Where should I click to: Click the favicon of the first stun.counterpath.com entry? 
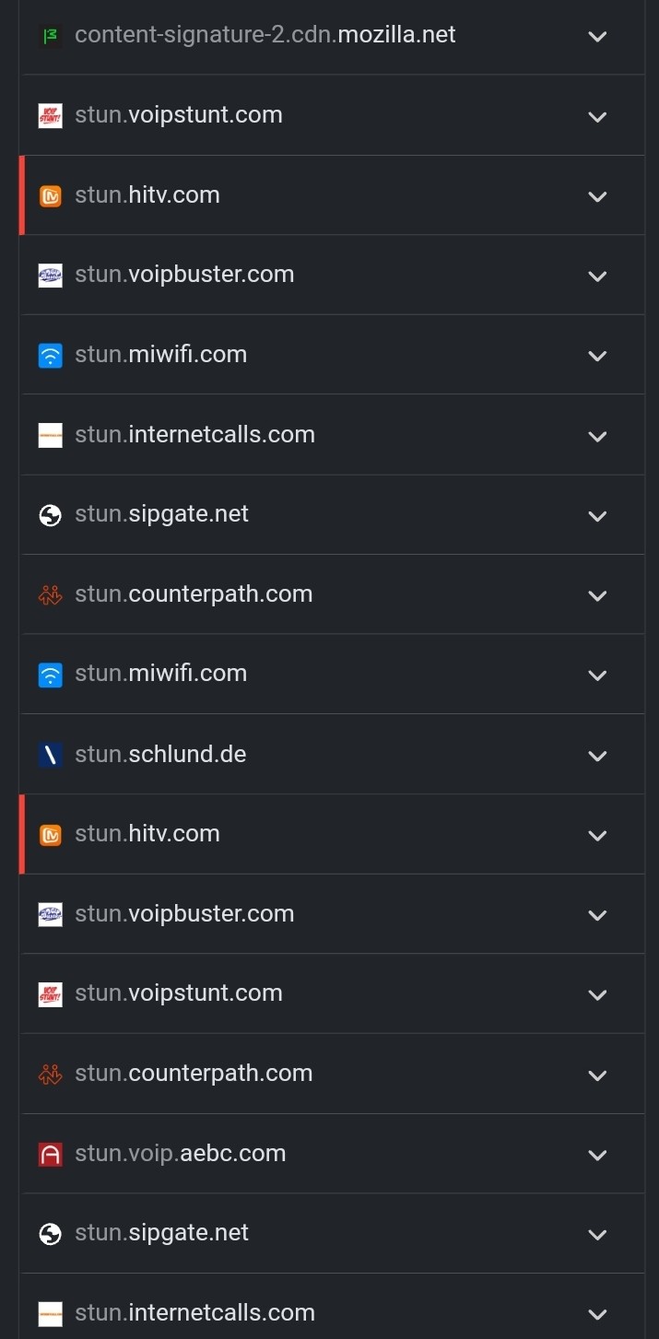tap(50, 594)
